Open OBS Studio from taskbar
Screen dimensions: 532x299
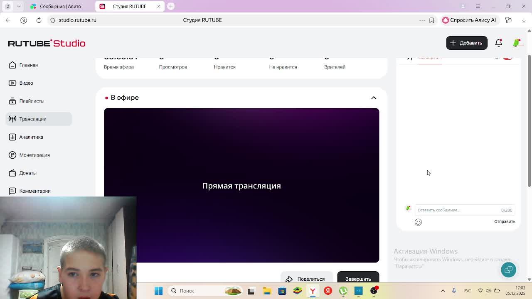[374, 291]
